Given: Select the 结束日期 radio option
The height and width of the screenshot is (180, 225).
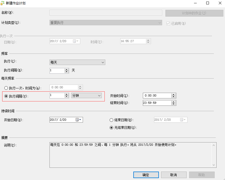Looking at the screenshot, I should pyautogui.click(x=112, y=120).
